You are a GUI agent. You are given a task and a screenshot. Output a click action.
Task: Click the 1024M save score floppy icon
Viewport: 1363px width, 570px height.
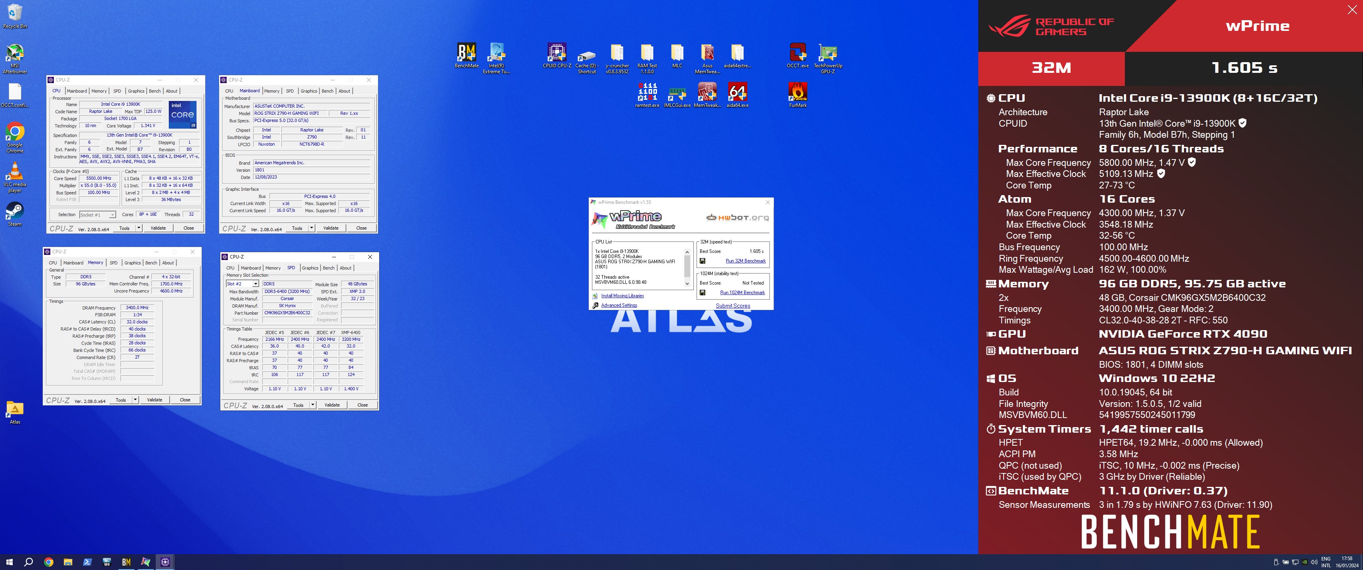702,293
